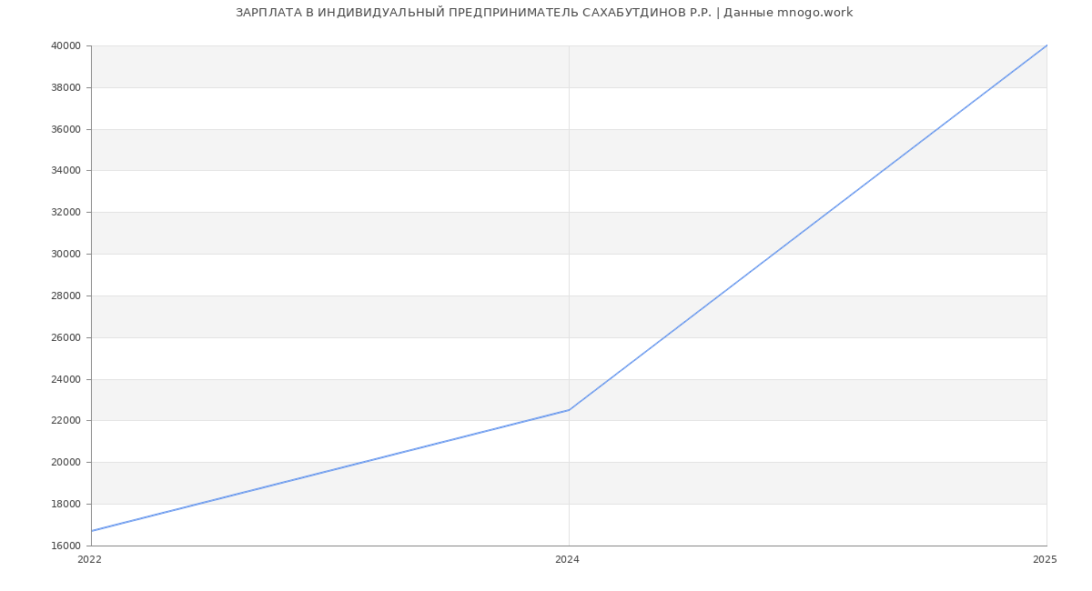The height and width of the screenshot is (591, 1092).
Task: Select the 38000 y-axis label
Action: click(67, 87)
